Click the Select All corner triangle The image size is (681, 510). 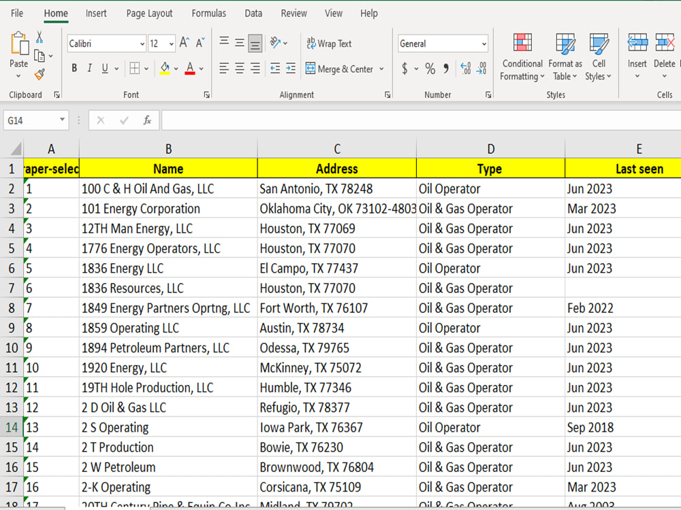[x=16, y=149]
